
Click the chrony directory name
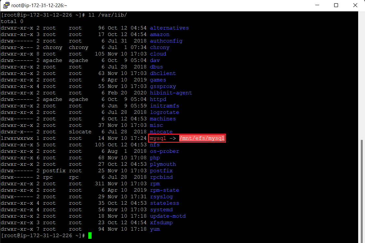pyautogui.click(x=159, y=47)
